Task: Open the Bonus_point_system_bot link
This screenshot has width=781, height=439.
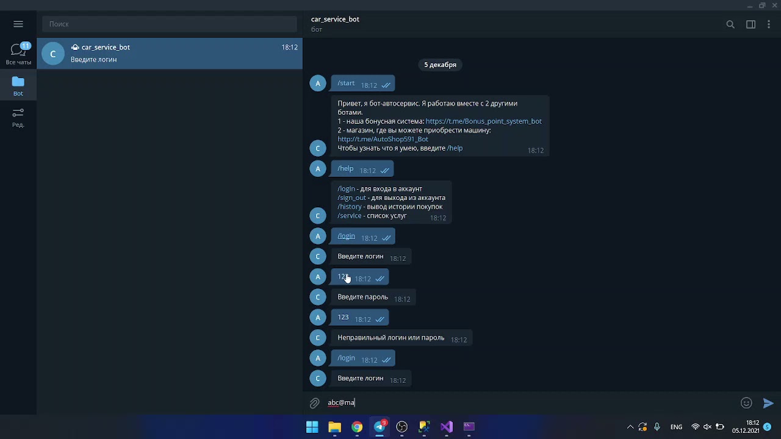Action: 483,121
